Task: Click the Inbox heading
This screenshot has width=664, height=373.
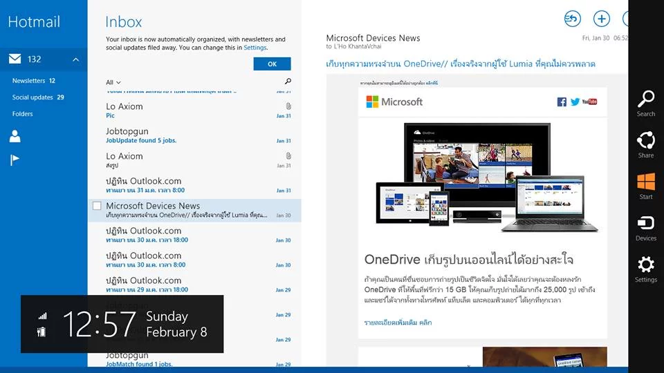Action: click(124, 22)
